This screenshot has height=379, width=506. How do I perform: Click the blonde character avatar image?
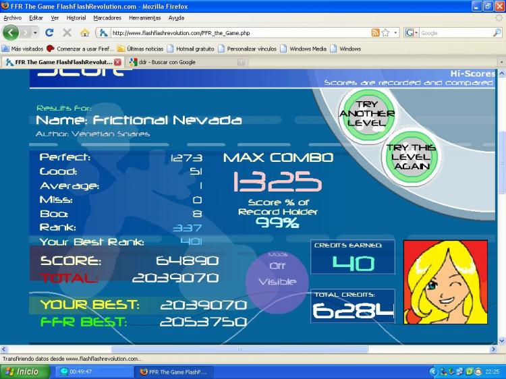tap(445, 281)
